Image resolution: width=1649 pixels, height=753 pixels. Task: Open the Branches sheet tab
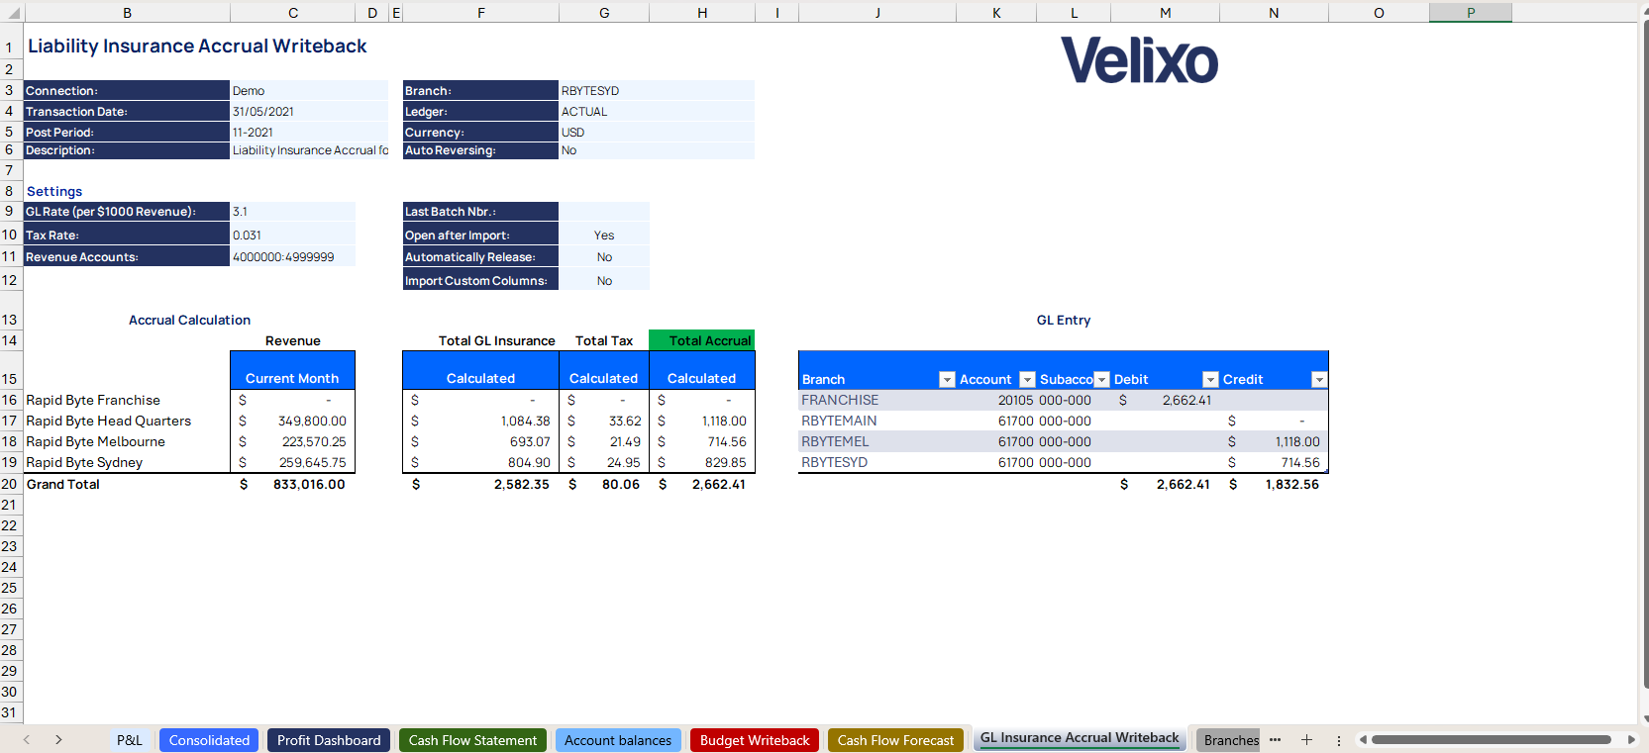pos(1228,740)
